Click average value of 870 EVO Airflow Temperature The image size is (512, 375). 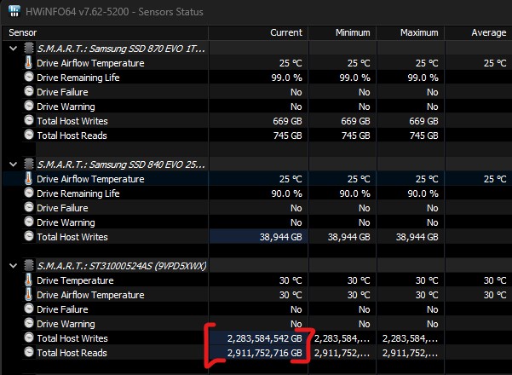(495, 63)
